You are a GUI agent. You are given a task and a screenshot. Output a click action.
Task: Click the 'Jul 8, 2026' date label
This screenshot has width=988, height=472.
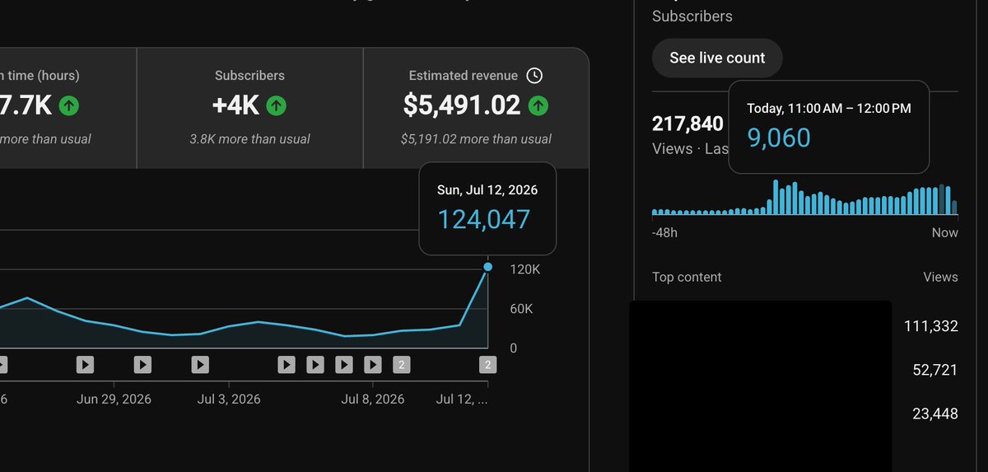(373, 400)
